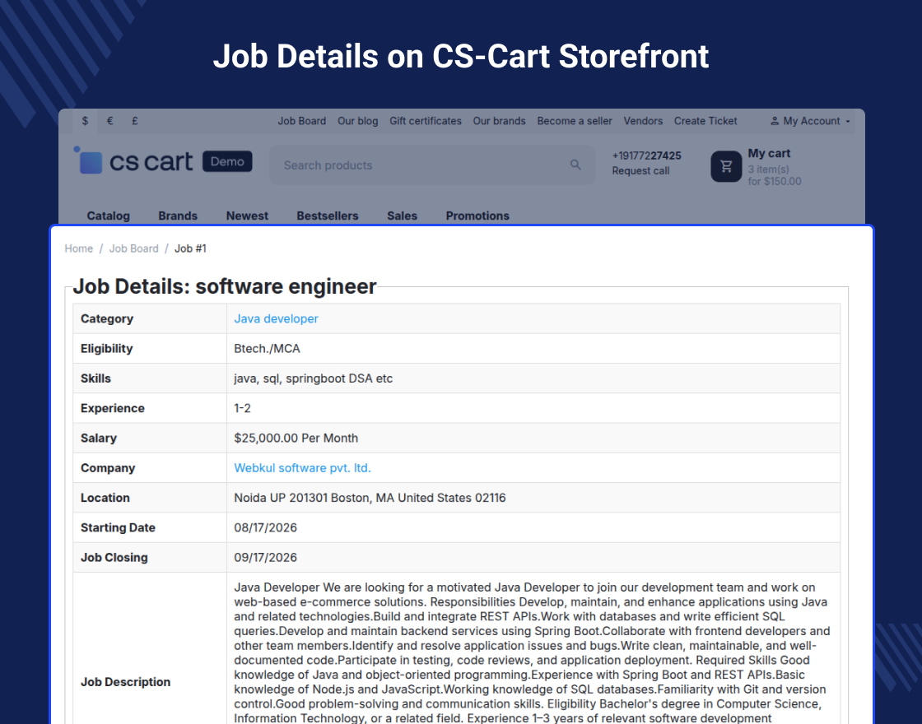Image resolution: width=922 pixels, height=724 pixels.
Task: Go to Job Board breadcrumb
Action: [133, 248]
